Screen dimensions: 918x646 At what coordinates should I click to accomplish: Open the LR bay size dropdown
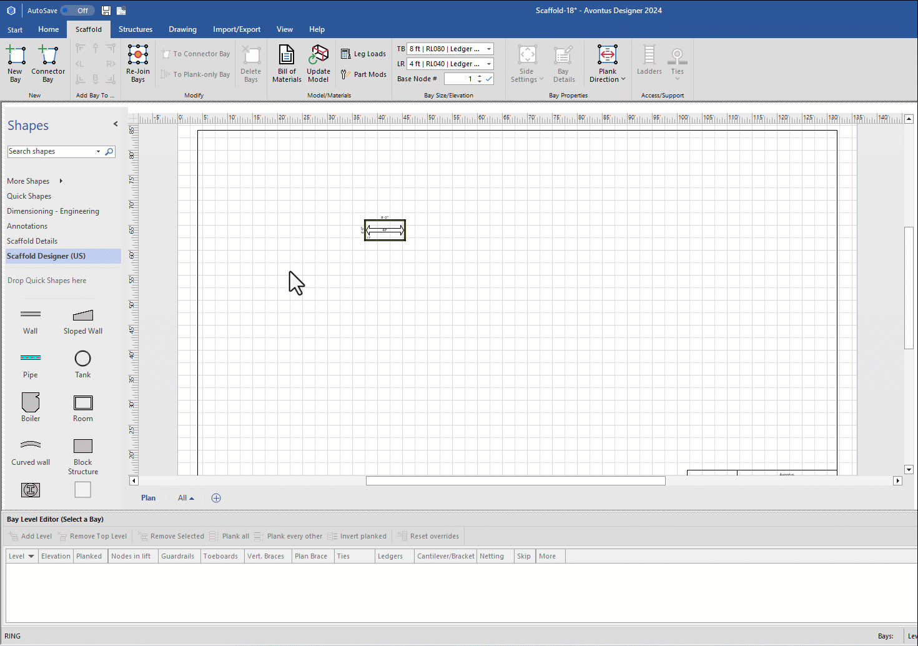pyautogui.click(x=488, y=64)
